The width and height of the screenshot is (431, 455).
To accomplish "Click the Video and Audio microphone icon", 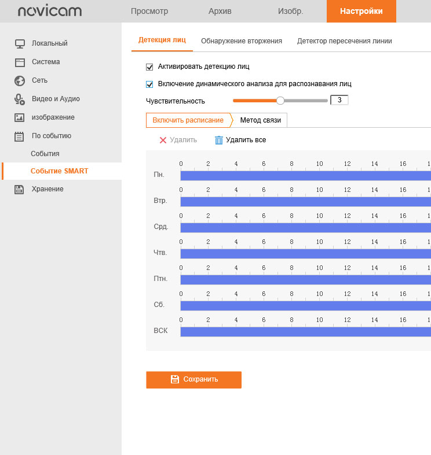I will tap(20, 99).
